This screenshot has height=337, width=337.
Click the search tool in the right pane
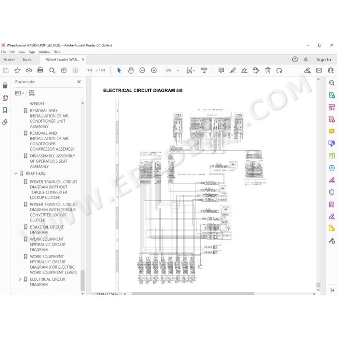point(332,83)
